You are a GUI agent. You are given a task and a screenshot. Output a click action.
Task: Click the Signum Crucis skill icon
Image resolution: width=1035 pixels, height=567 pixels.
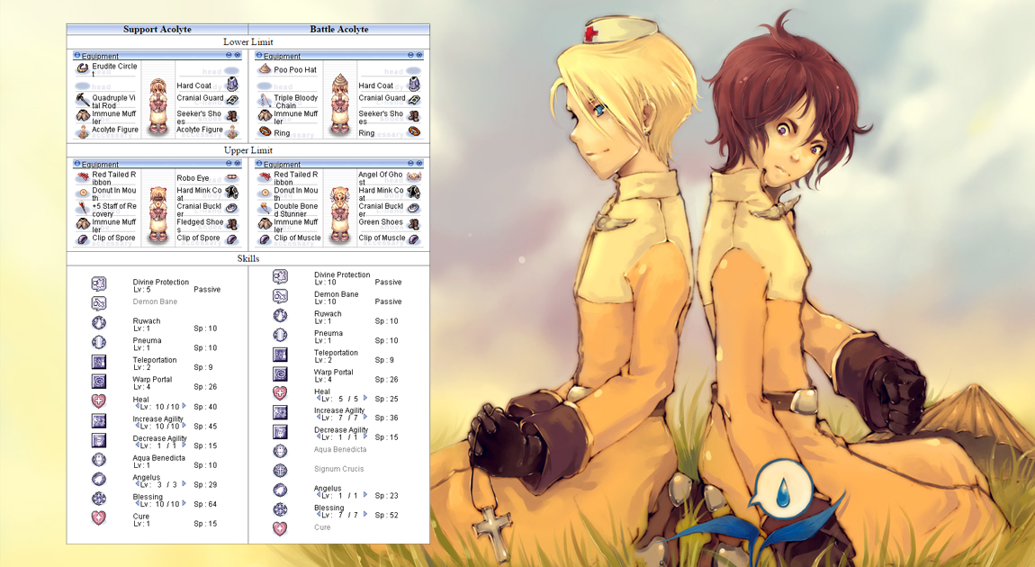pyautogui.click(x=281, y=471)
